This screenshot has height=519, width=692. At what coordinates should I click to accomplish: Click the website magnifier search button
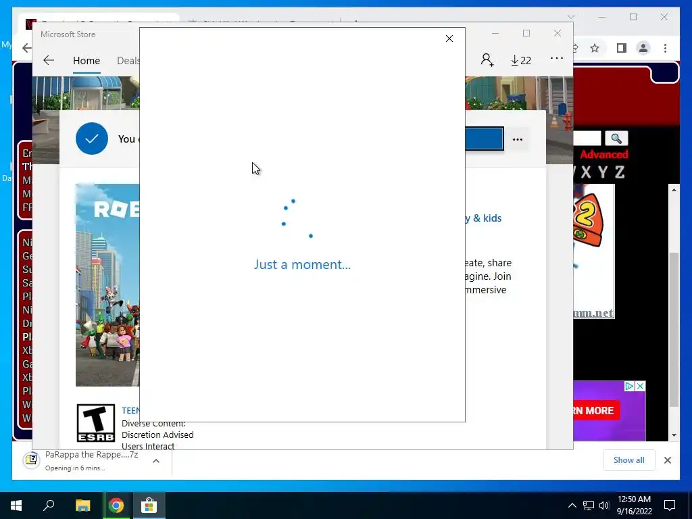(616, 139)
